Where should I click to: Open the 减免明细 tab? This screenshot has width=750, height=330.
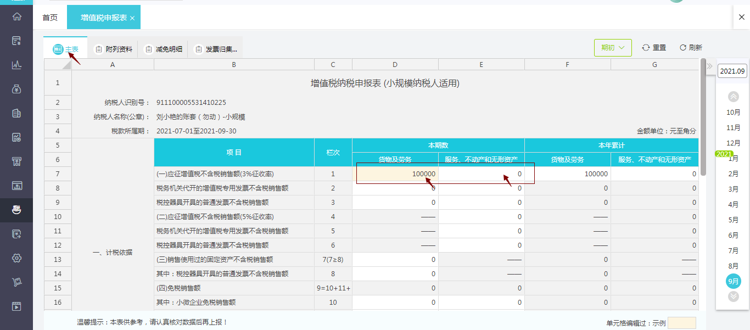coord(163,49)
